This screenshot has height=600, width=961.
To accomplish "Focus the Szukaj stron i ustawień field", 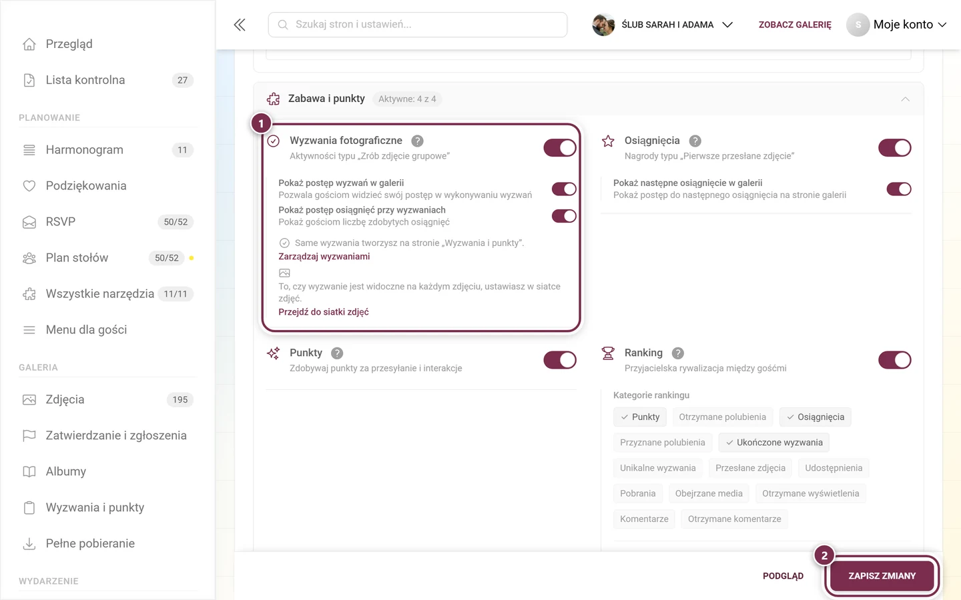I will 418,25.
